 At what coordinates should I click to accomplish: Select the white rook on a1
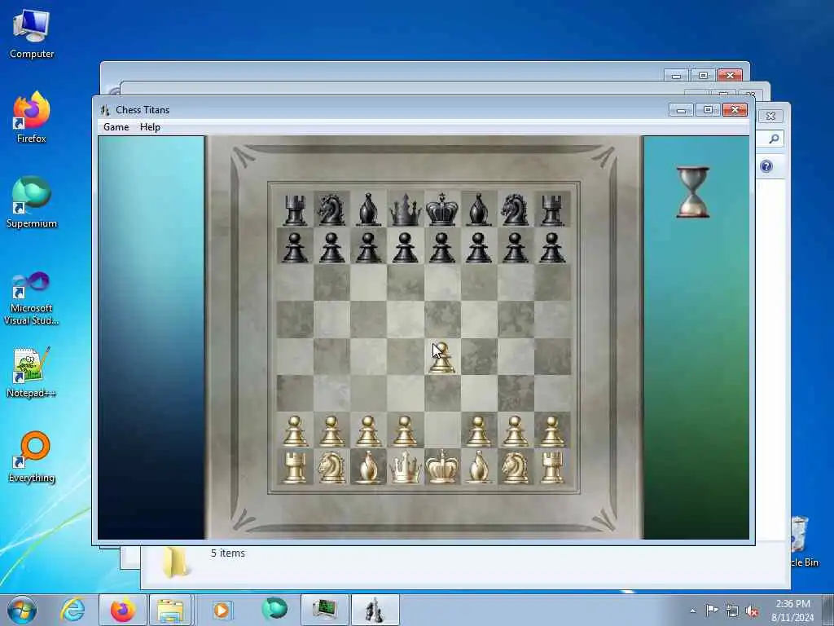pos(295,467)
